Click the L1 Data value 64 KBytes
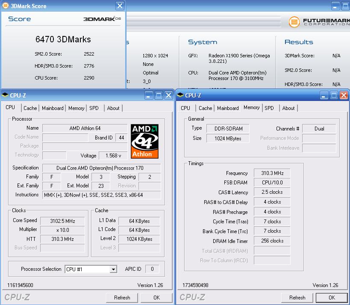 tap(139, 221)
